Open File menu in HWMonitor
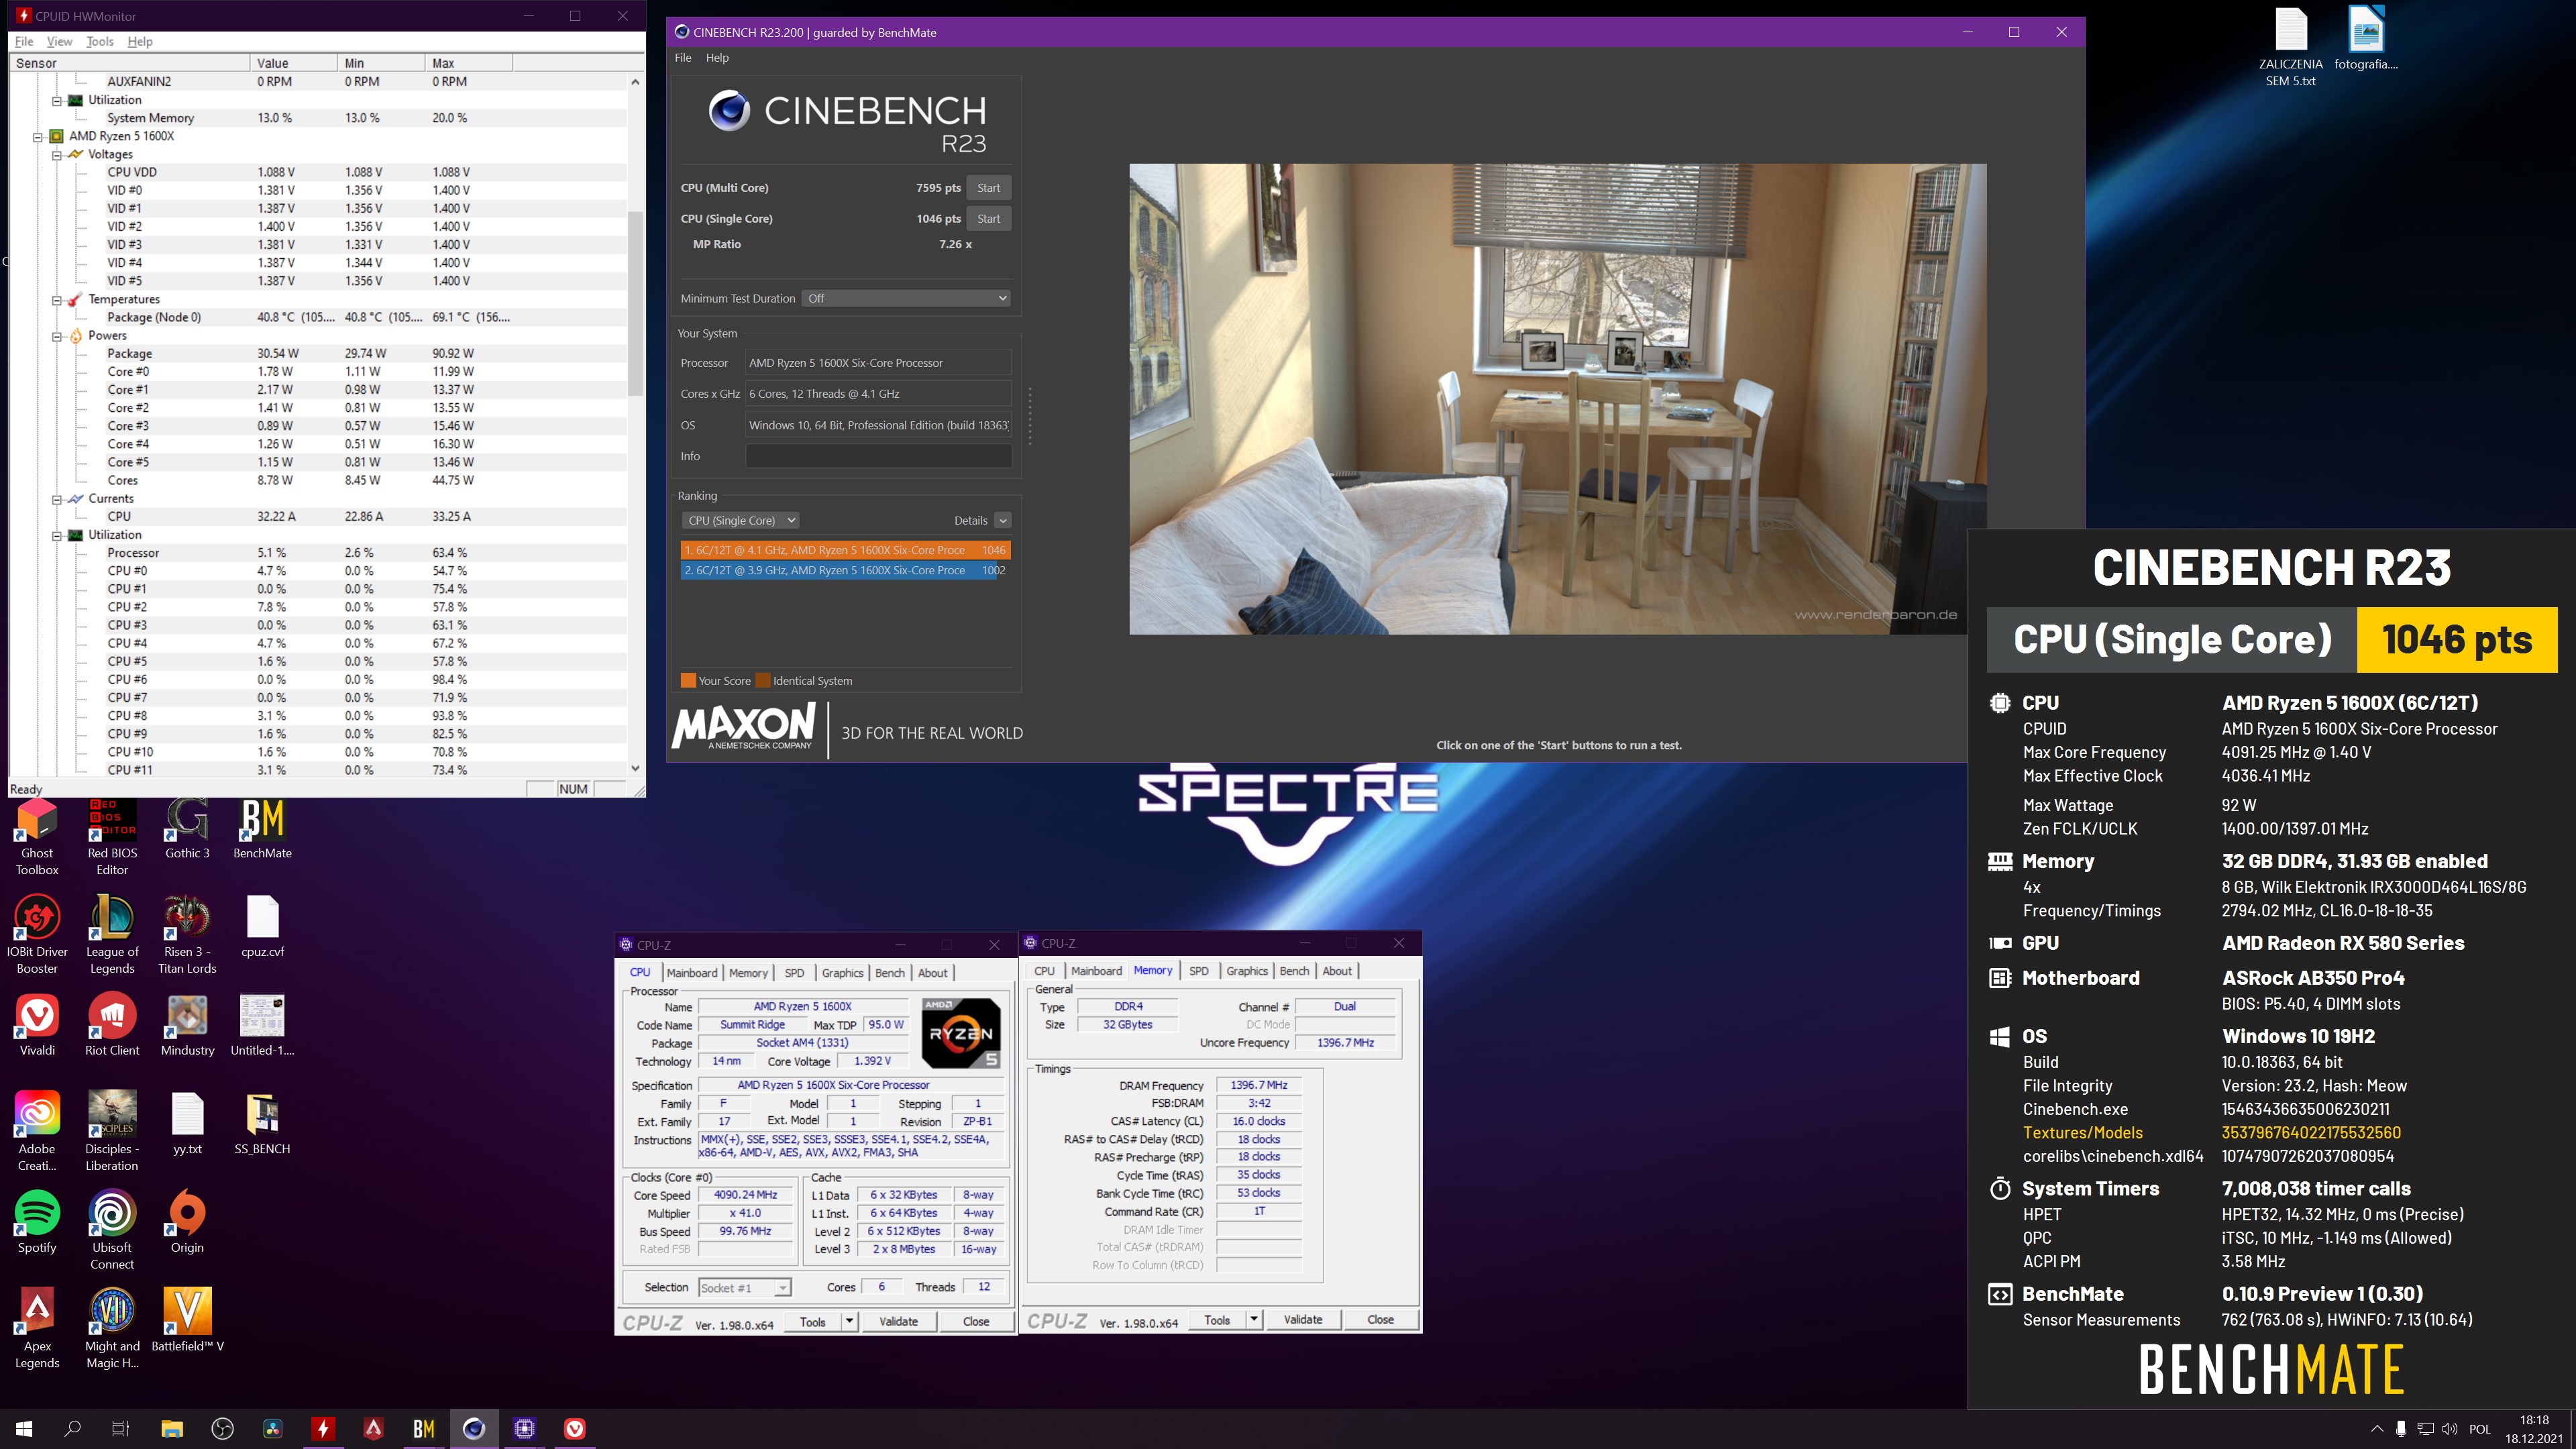The height and width of the screenshot is (1449, 2576). tap(24, 41)
